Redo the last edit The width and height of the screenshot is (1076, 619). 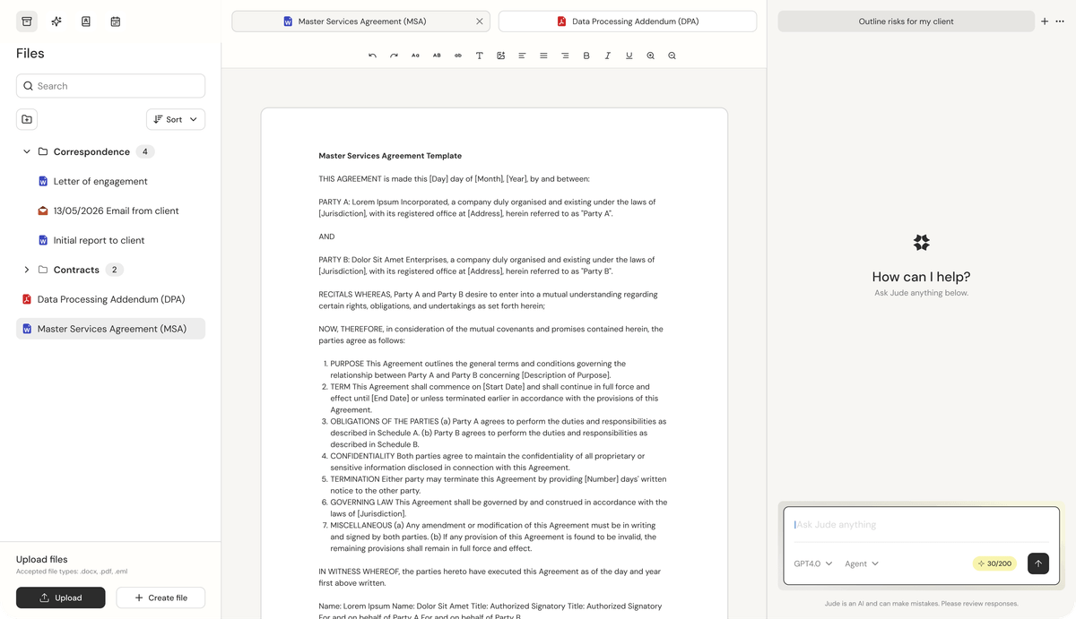pos(394,56)
